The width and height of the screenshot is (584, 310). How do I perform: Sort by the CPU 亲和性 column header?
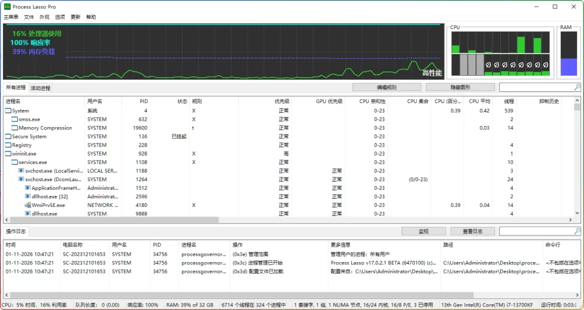click(366, 101)
